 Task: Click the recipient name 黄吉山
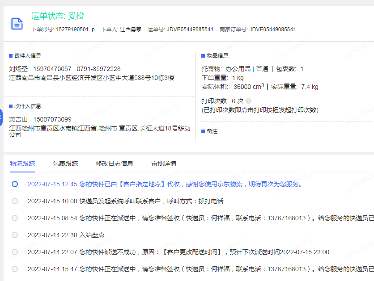click(18, 119)
